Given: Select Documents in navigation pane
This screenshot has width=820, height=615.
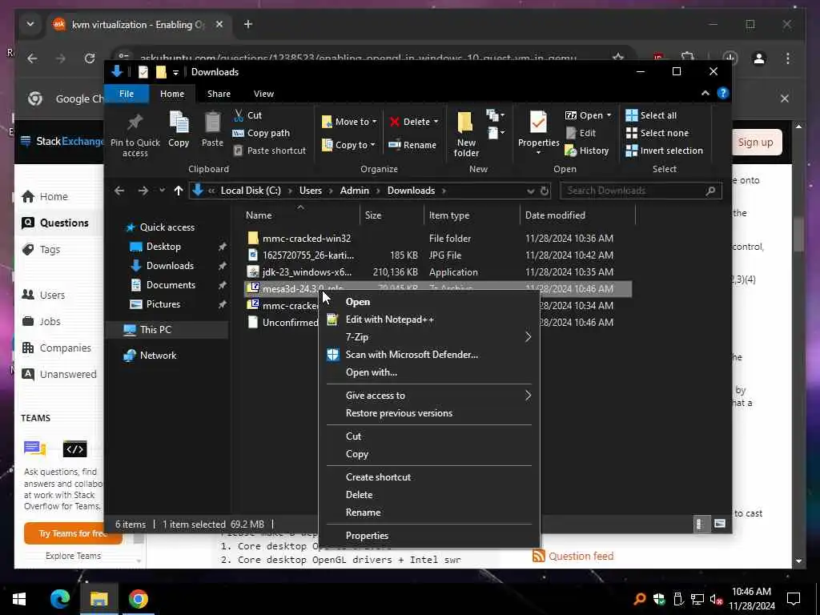Looking at the screenshot, I should pyautogui.click(x=171, y=285).
